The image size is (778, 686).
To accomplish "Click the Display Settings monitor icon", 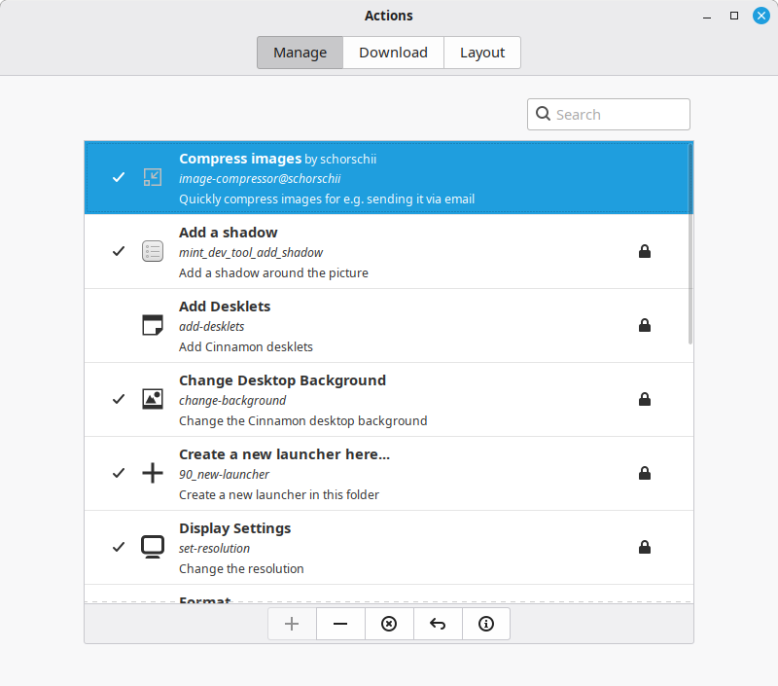I will (x=153, y=547).
